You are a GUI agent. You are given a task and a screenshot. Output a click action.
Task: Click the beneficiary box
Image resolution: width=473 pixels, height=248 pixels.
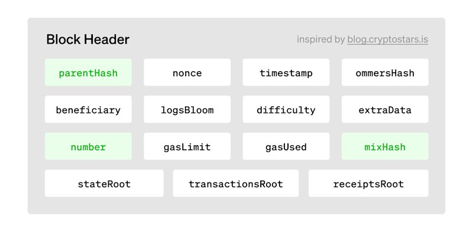click(x=88, y=109)
